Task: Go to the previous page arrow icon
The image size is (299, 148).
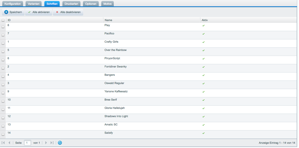Action: [9, 143]
